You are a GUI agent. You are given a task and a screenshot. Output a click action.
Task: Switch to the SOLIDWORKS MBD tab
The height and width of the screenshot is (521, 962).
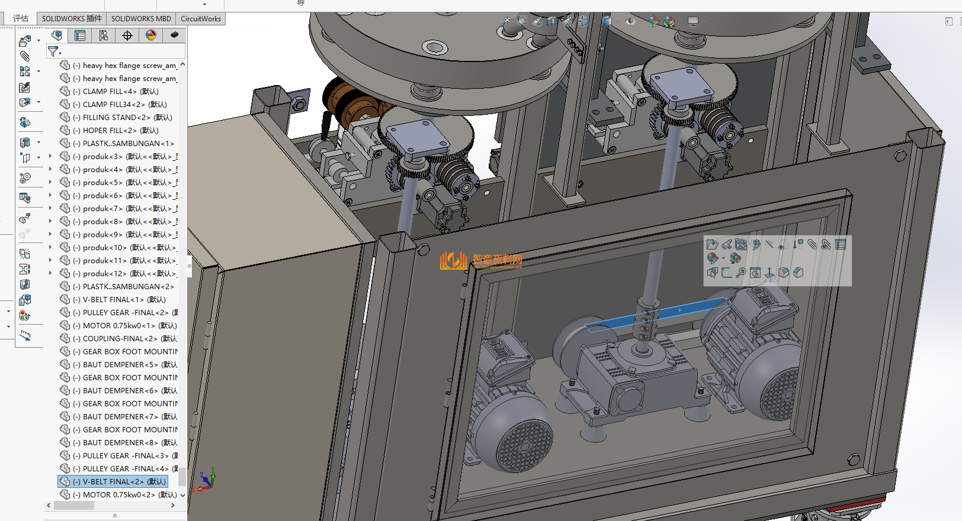(x=141, y=18)
